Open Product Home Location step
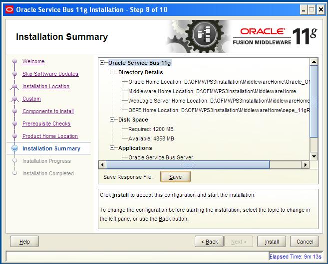 50,136
